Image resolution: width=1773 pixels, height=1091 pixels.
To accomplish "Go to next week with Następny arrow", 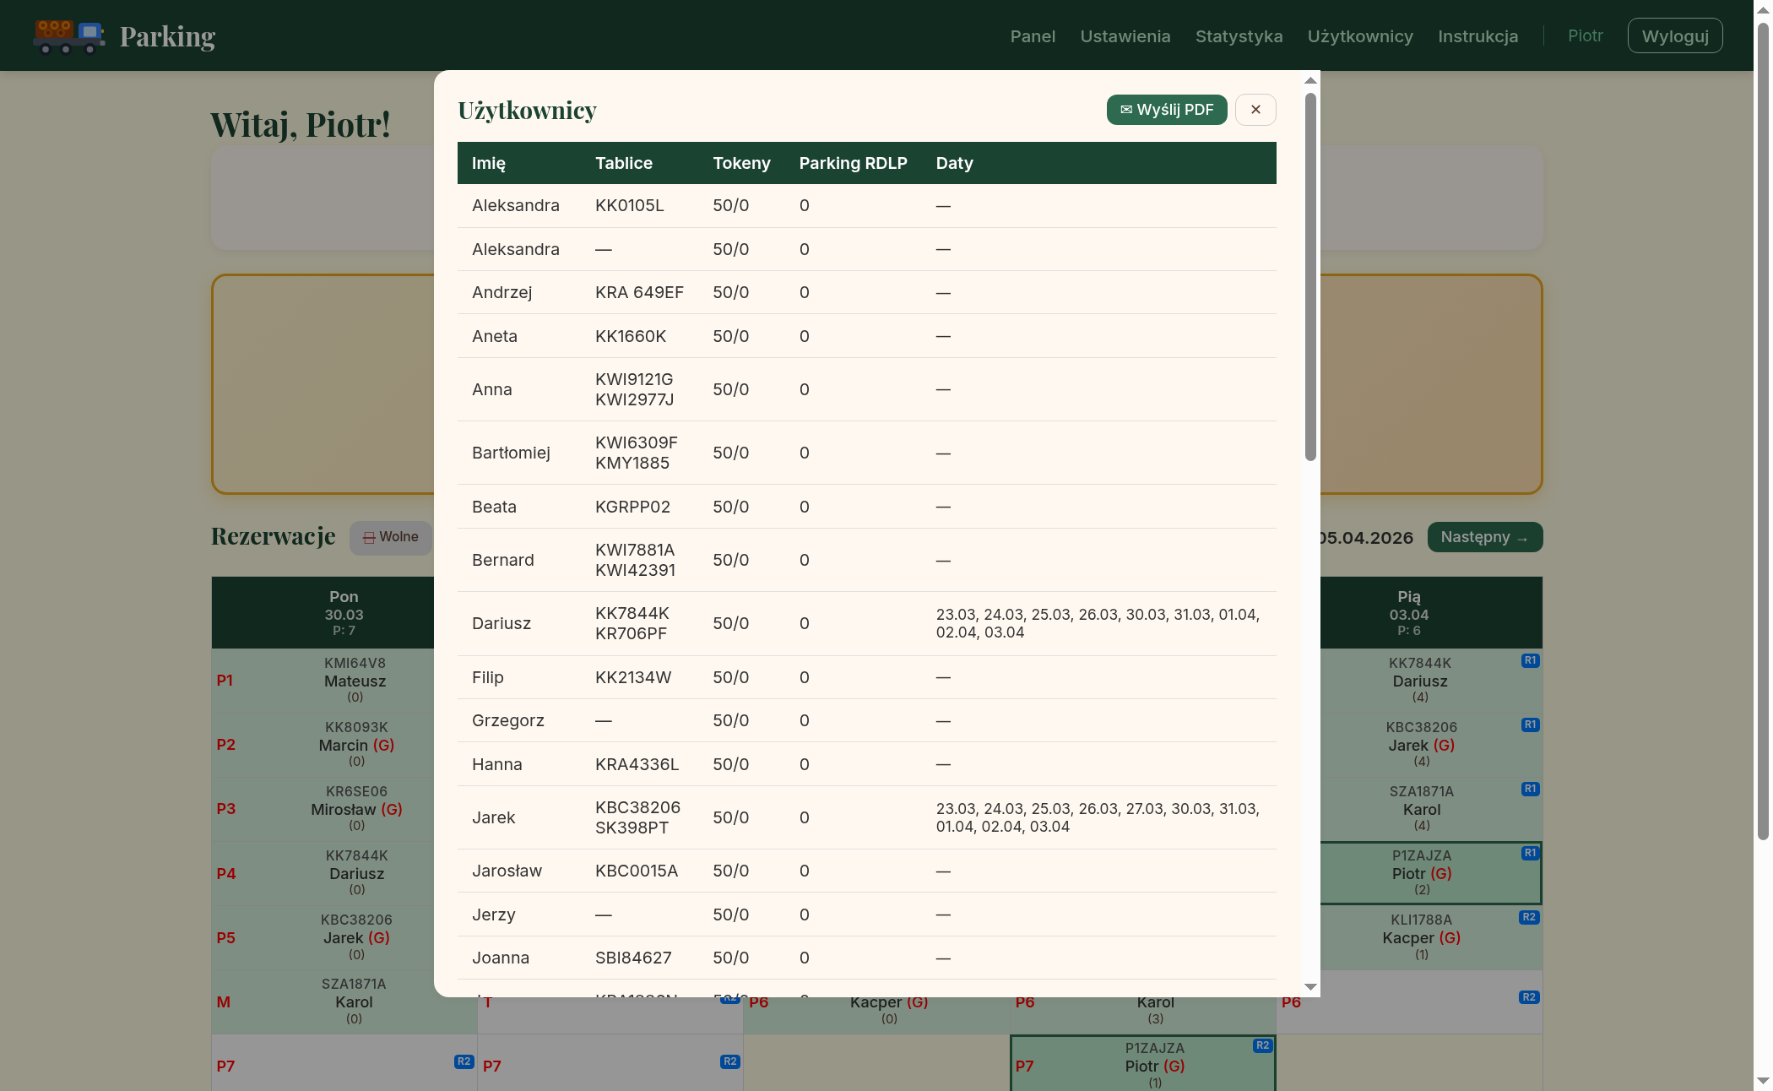I will 1484,537.
